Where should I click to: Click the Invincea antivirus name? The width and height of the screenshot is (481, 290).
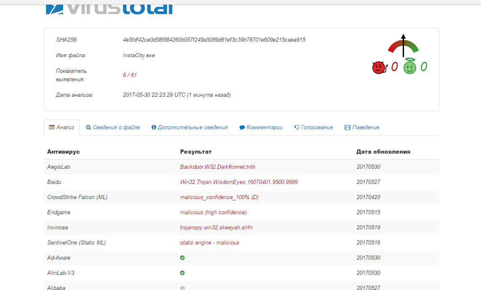click(x=57, y=228)
